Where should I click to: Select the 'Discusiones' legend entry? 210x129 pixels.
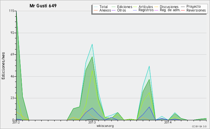pos(169,7)
